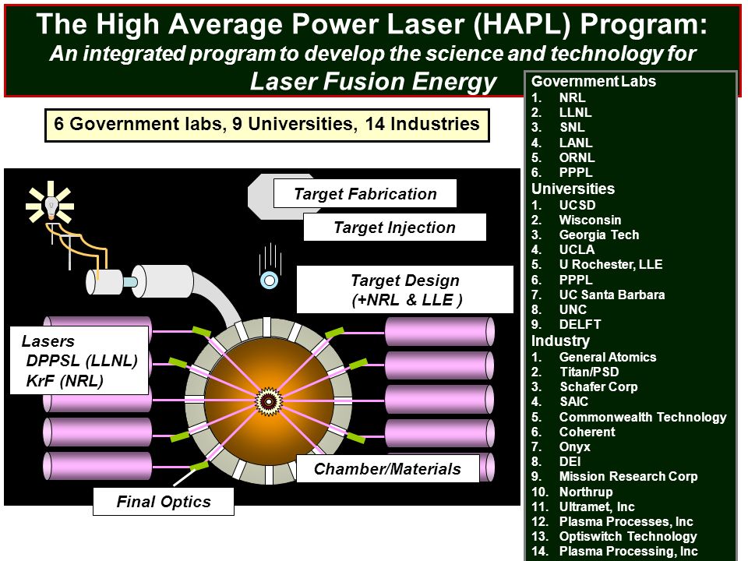The width and height of the screenshot is (748, 561).
Task: Click 'General Atomics' in the Industry list
Action: pyautogui.click(x=608, y=357)
